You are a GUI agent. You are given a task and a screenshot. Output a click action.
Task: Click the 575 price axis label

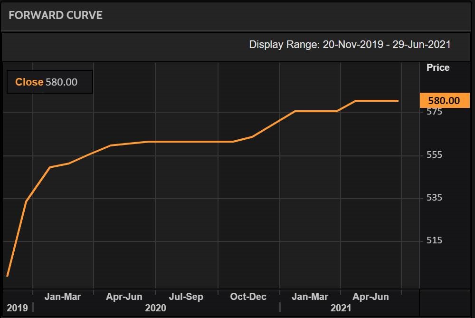point(434,112)
